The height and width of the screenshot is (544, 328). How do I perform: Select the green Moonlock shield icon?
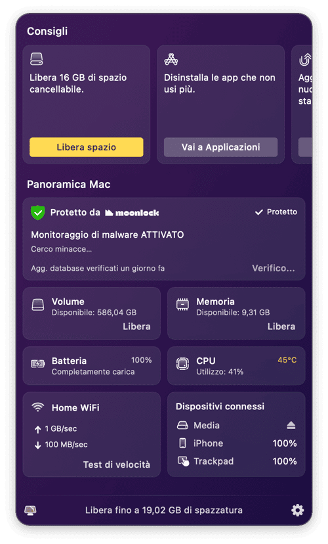point(38,212)
